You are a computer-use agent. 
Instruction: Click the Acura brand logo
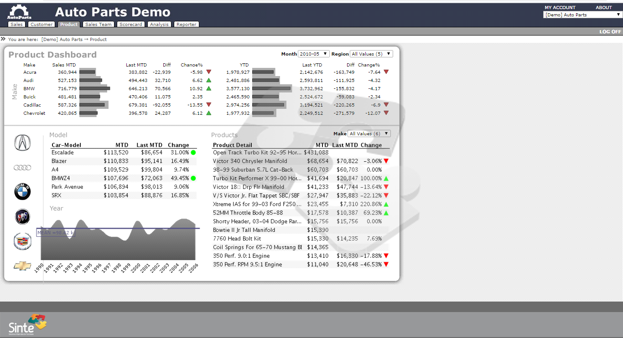coord(22,143)
